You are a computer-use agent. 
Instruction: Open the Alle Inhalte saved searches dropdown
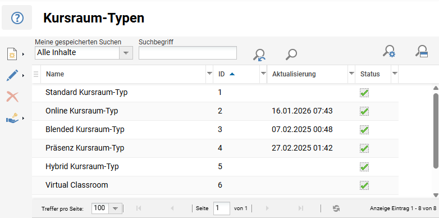point(126,53)
